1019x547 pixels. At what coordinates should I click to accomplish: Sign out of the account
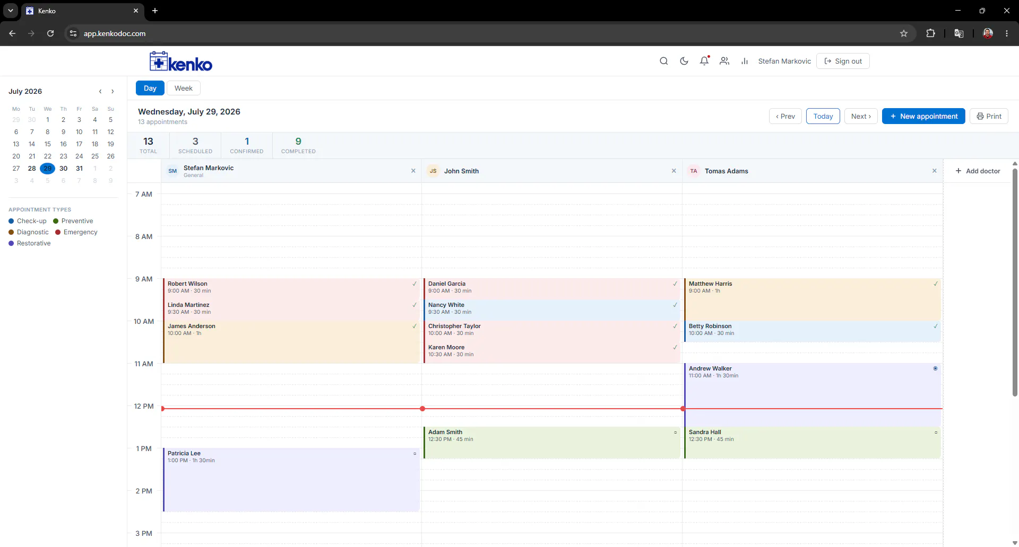[843, 61]
